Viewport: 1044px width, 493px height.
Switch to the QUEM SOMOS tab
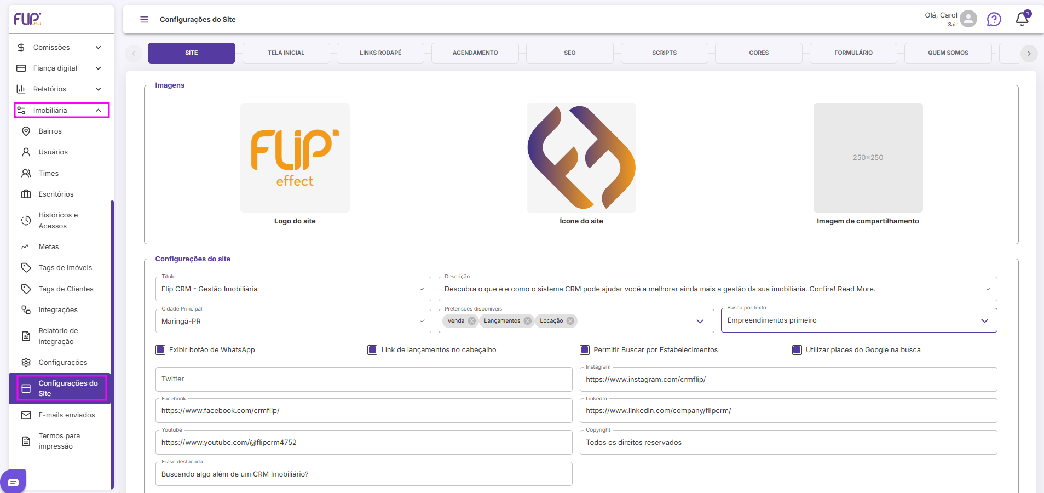948,53
